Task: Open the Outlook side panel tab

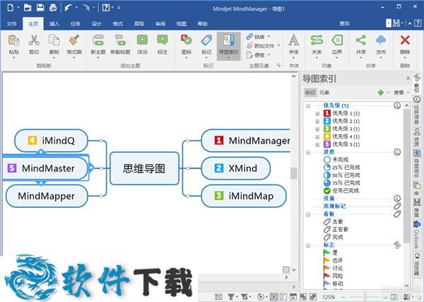Action: (417, 235)
